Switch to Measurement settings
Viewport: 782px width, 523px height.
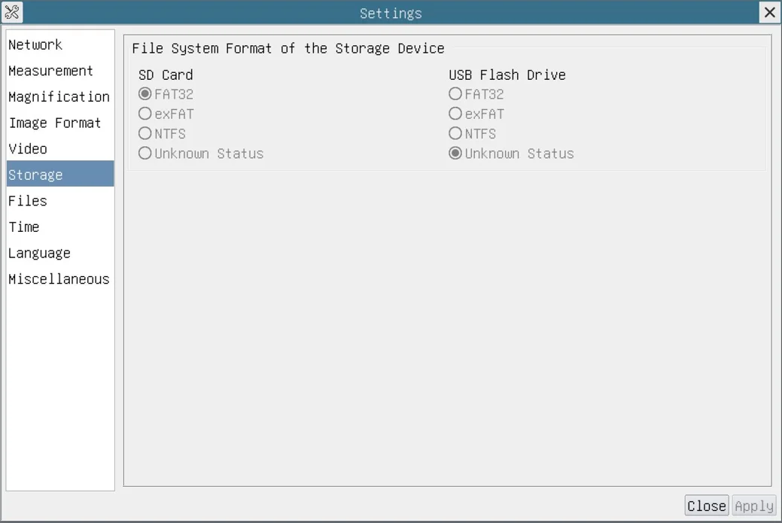point(50,71)
